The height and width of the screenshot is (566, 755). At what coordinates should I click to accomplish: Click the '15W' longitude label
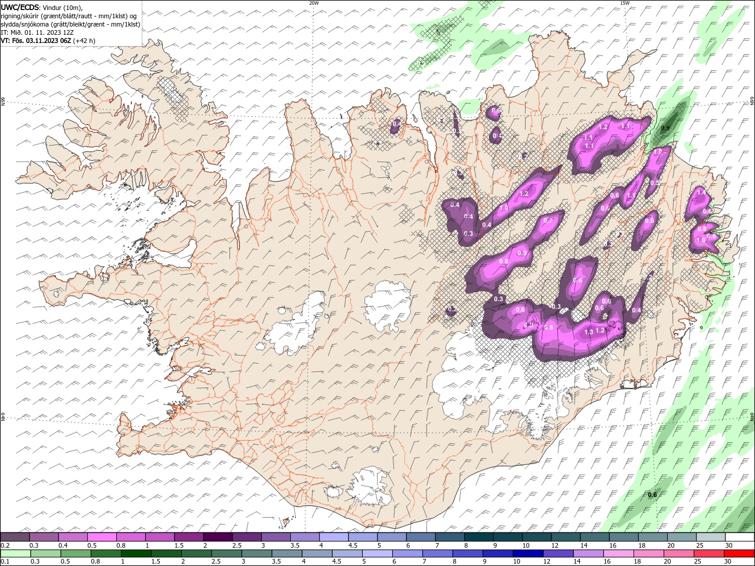(x=624, y=3)
